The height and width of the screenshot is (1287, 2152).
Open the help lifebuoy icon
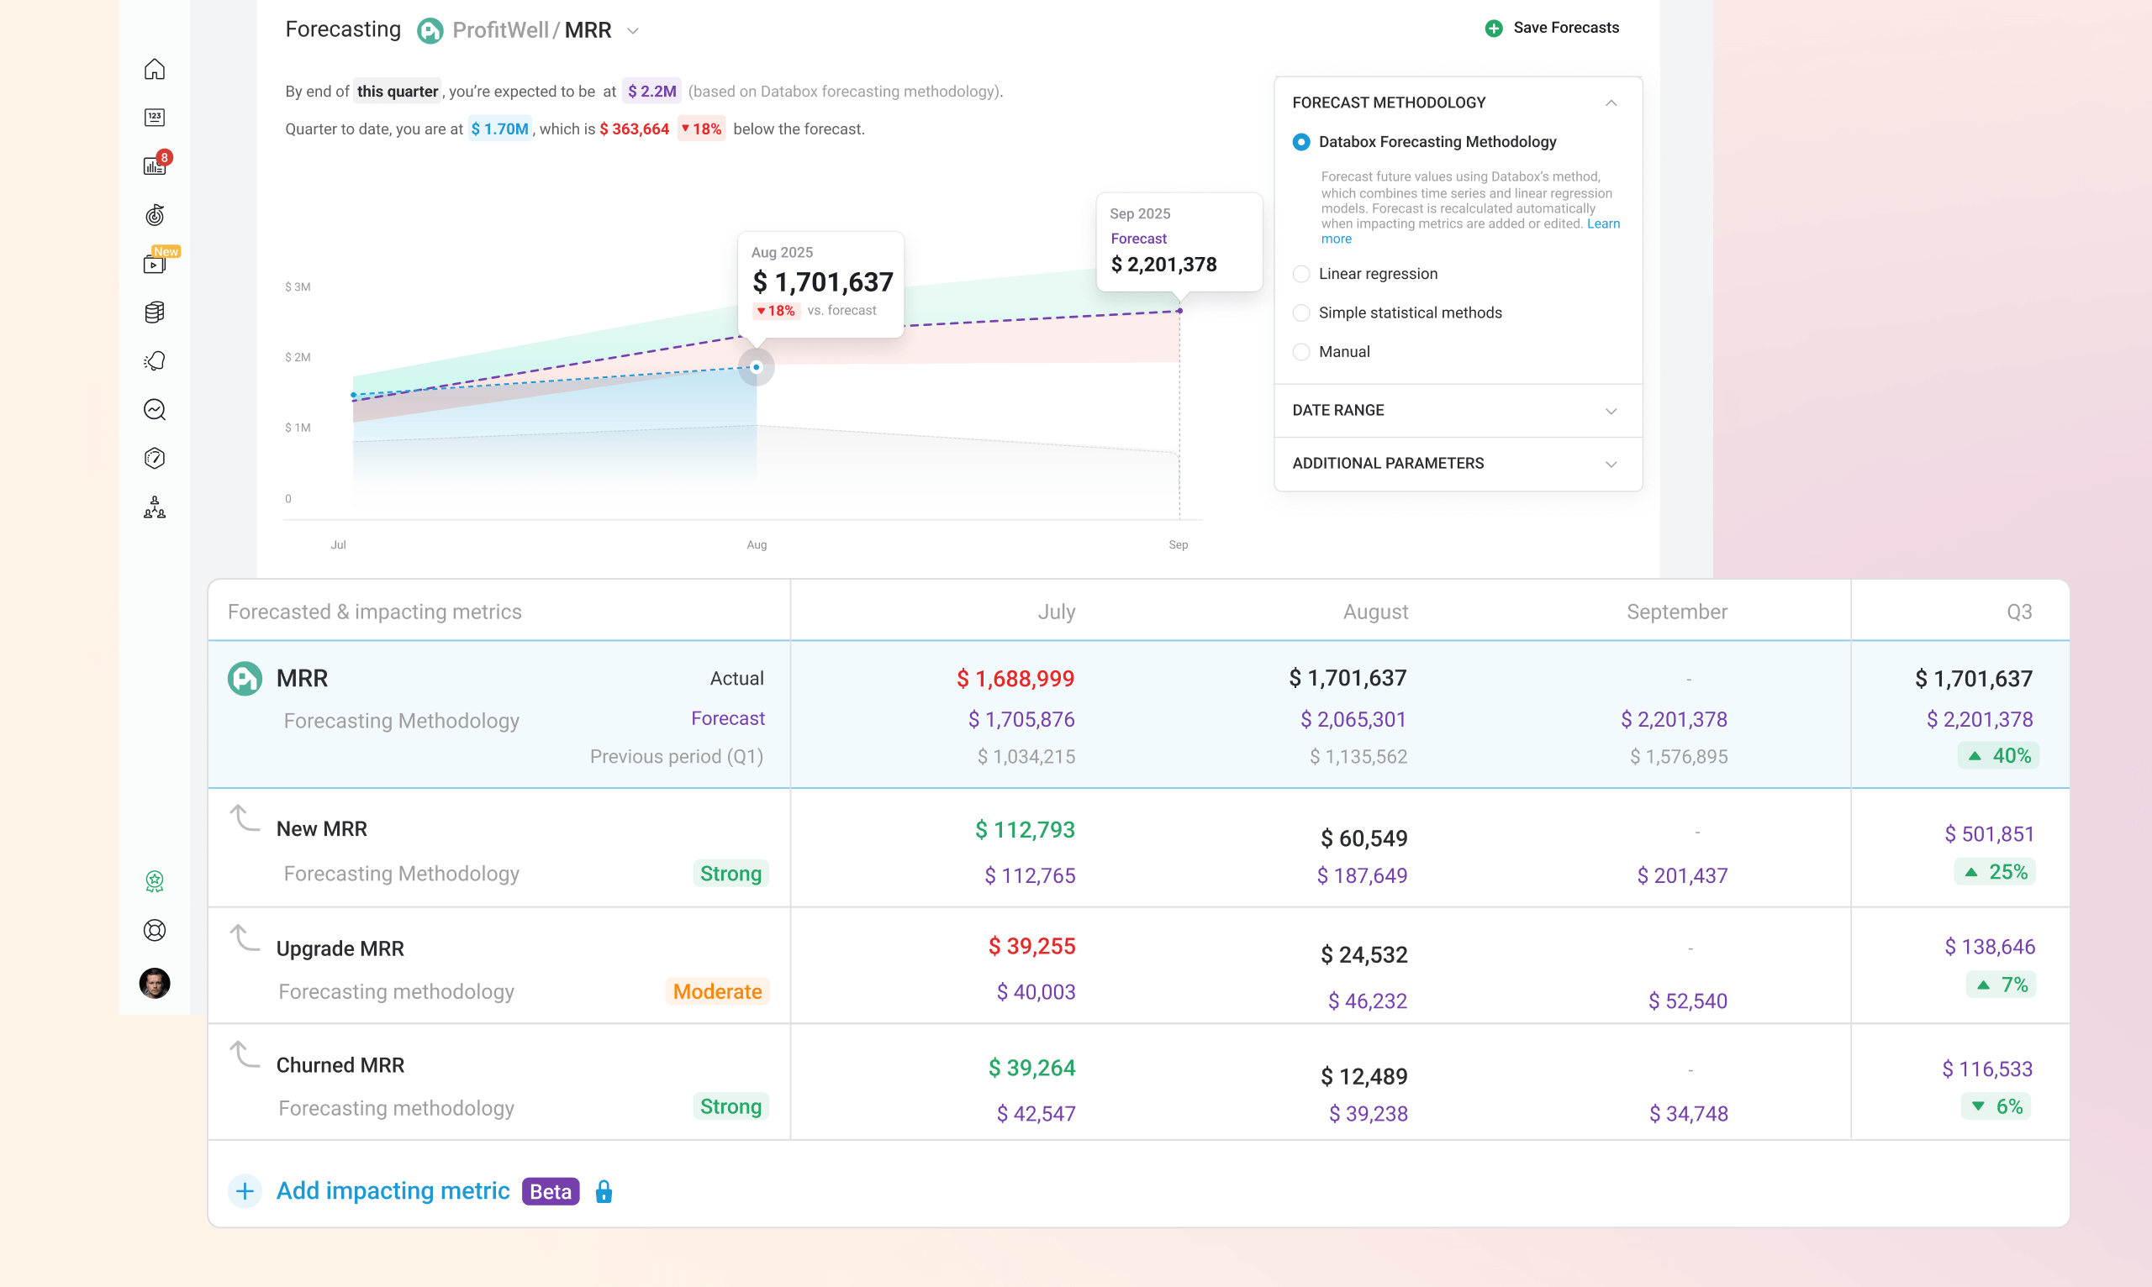(155, 930)
